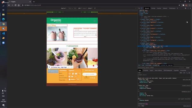Add a new style rule plus icon
Viewport: 192px width, 108px height.
[187, 73]
